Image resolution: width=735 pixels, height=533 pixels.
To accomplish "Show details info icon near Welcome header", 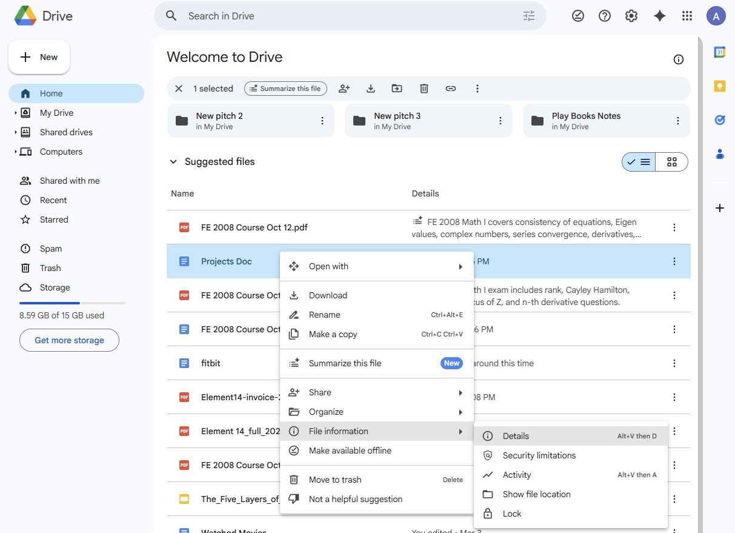I will pos(679,59).
